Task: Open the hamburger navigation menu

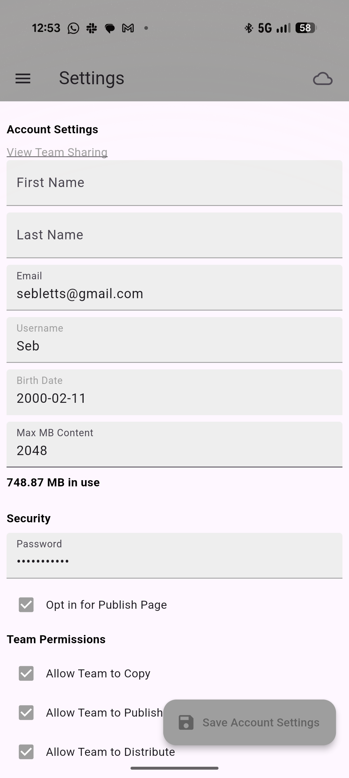Action: [23, 78]
